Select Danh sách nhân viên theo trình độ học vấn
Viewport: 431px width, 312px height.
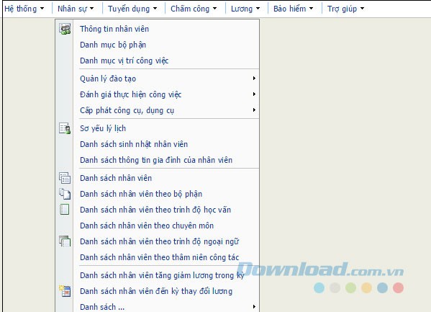tap(155, 210)
